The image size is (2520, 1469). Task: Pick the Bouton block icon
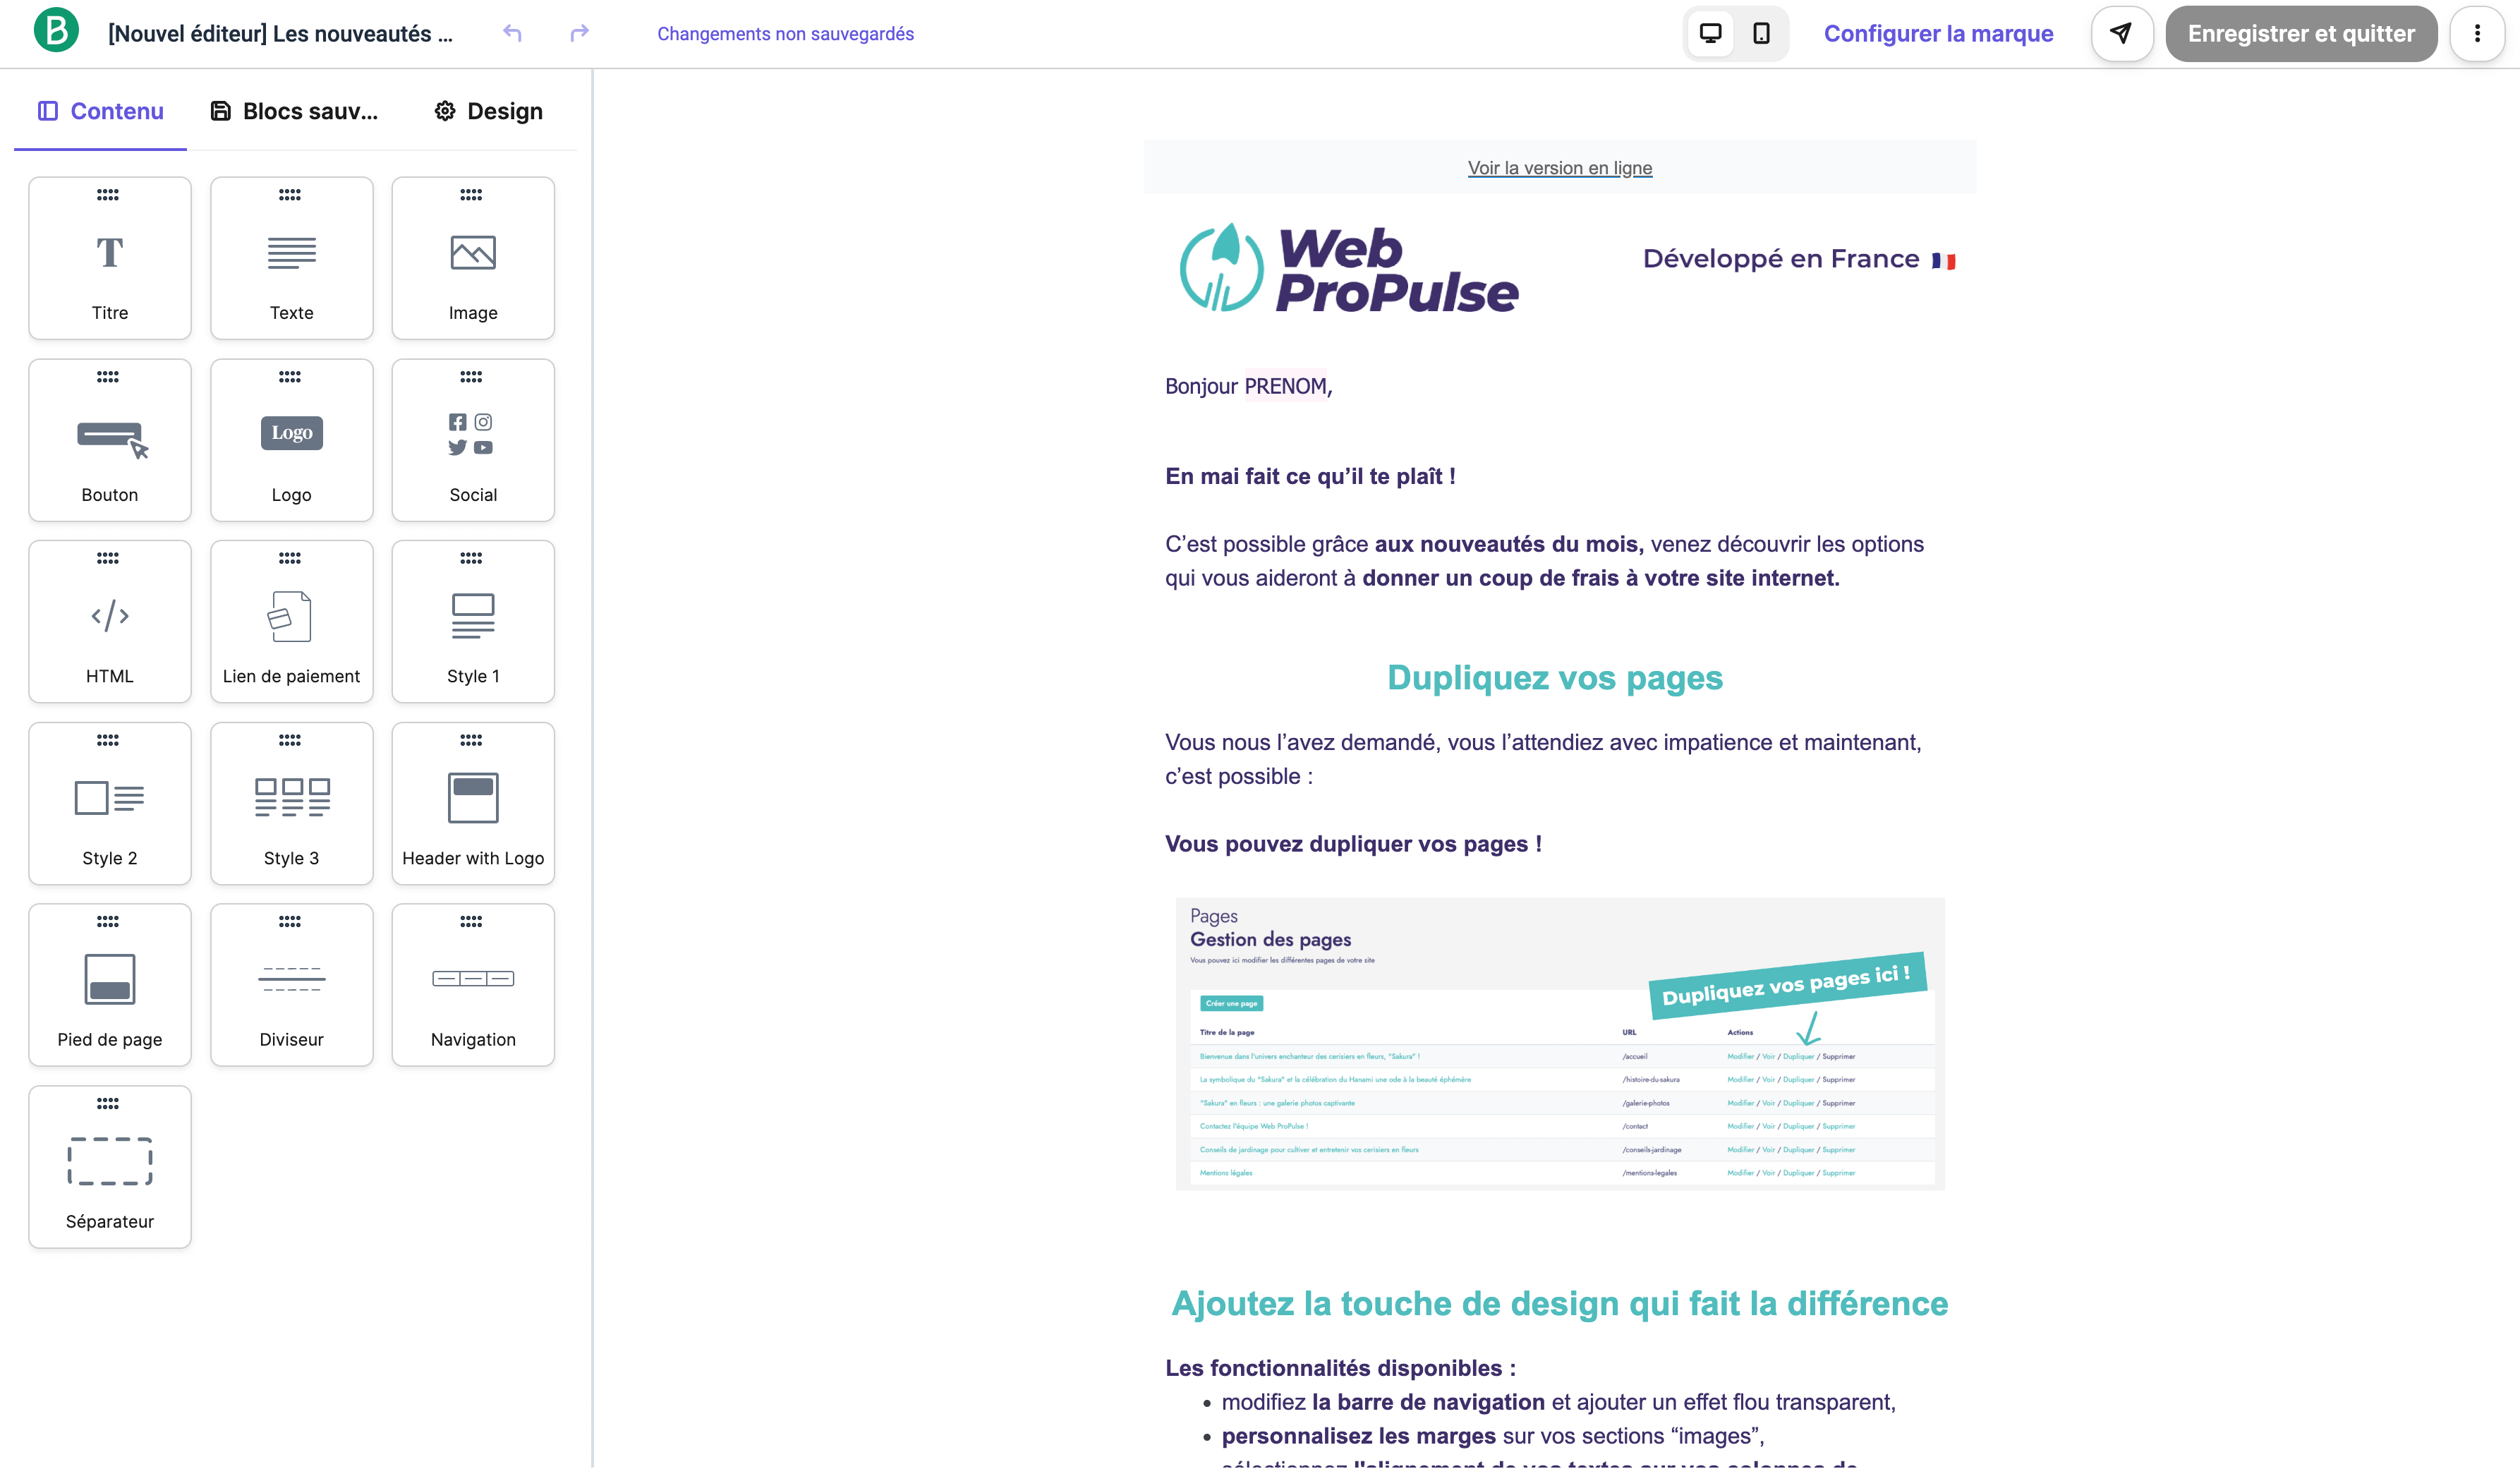click(110, 440)
